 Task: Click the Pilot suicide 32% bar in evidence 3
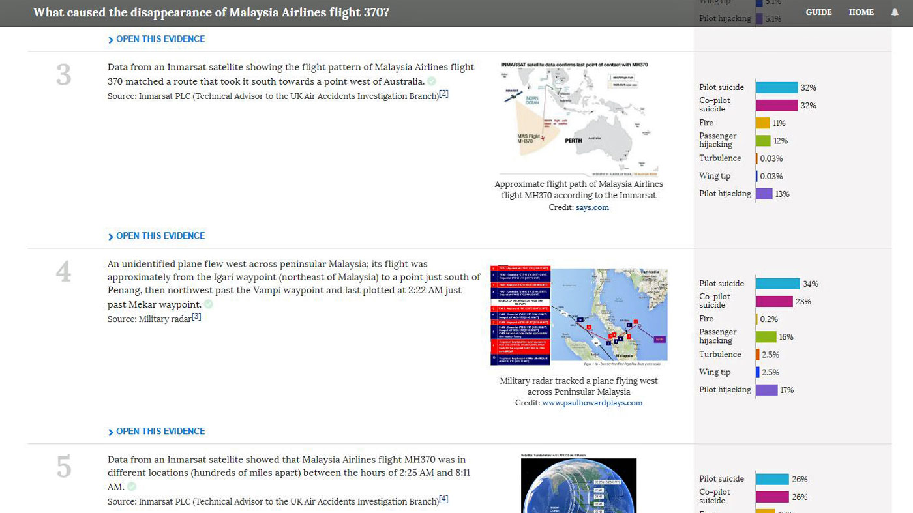coord(777,87)
